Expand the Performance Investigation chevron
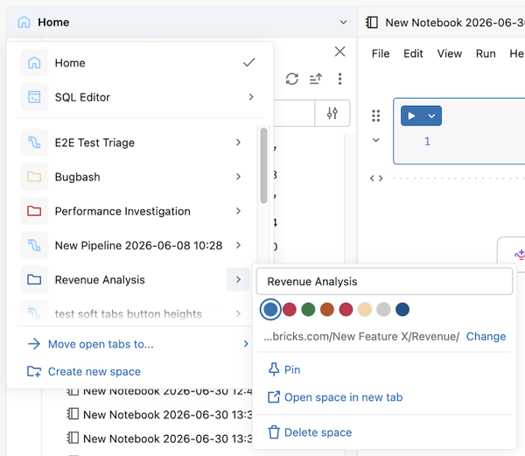Image resolution: width=525 pixels, height=456 pixels. pos(238,211)
